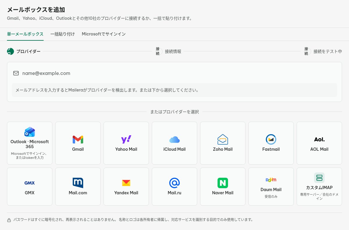Click the プロバイダー step label
Screen dimensions: 349x230
coord(28,51)
